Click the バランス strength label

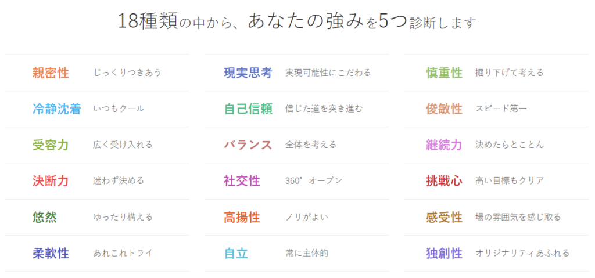248,145
